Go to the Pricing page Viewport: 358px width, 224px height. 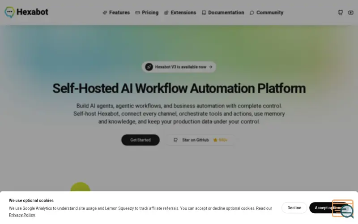click(x=147, y=13)
